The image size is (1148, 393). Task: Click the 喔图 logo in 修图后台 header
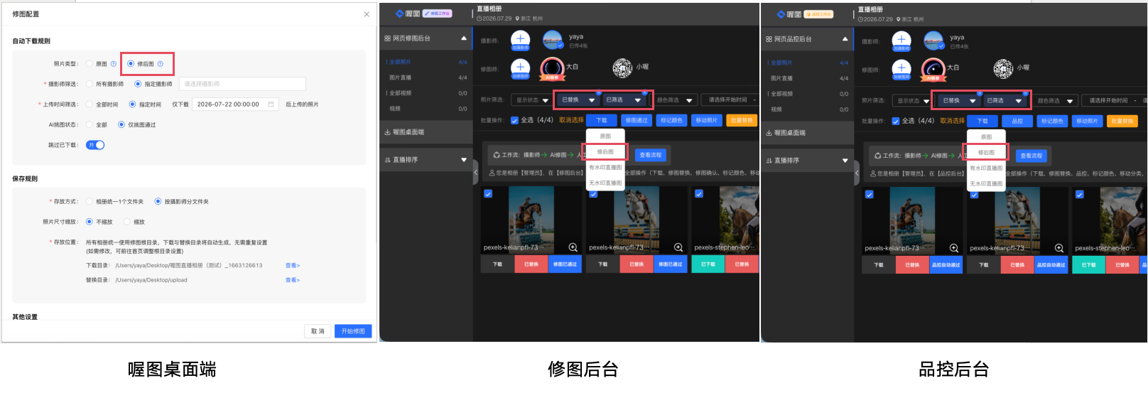coord(408,14)
